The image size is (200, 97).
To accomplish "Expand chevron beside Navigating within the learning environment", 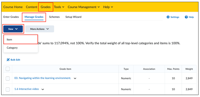I will (x=75, y=78).
